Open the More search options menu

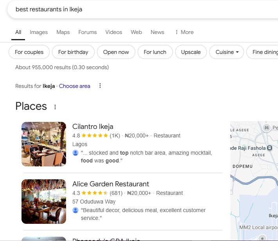(184, 32)
